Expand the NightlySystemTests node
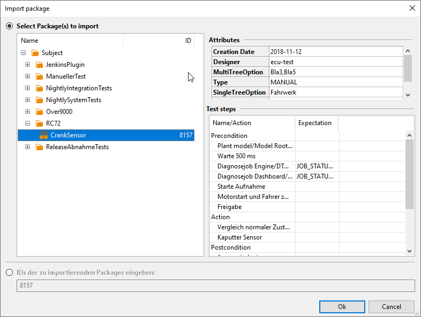The height and width of the screenshot is (317, 421). pos(28,100)
